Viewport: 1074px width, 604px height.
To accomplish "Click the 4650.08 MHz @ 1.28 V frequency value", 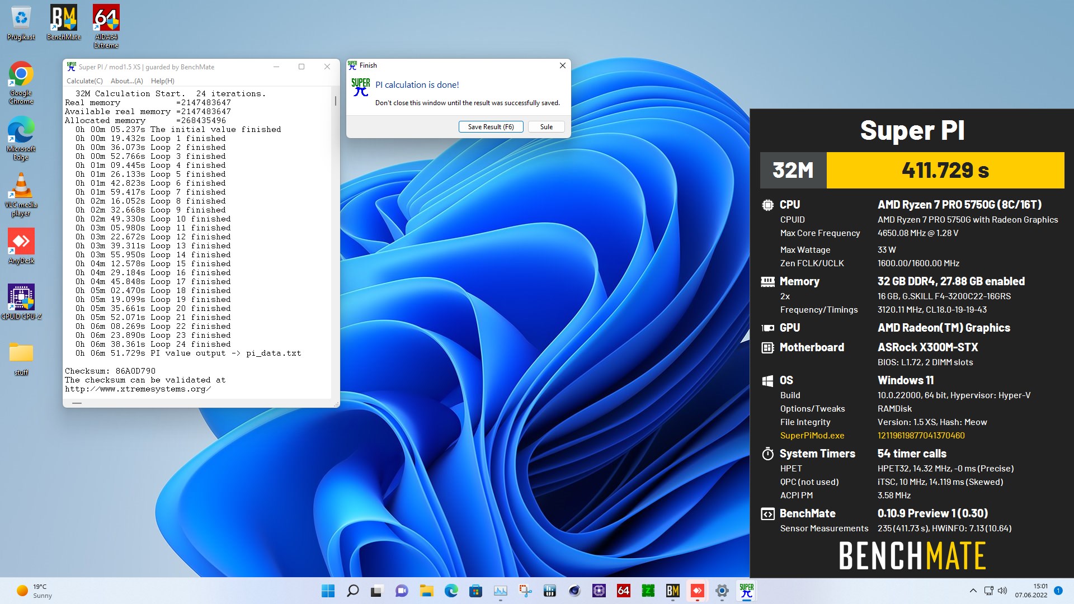I will (x=918, y=233).
